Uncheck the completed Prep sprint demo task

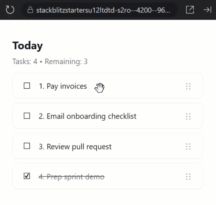coord(27,176)
